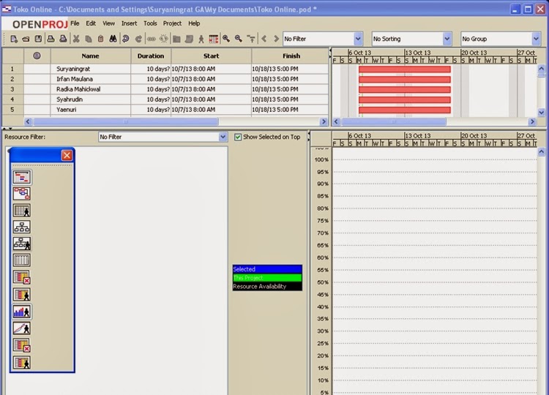
Task: Click the Zoom In magnifier icon
Action: [x=226, y=39]
